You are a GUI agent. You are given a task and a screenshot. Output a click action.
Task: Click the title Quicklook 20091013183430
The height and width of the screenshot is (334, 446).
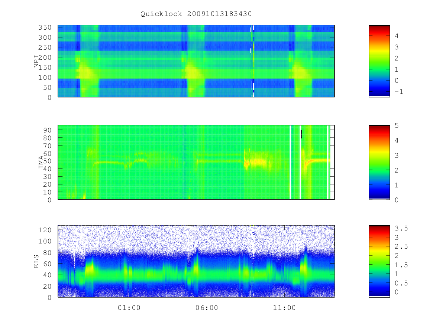coord(196,14)
